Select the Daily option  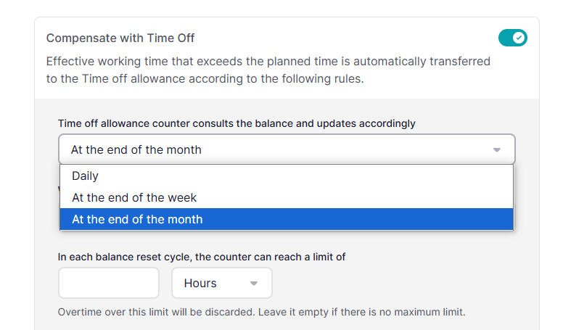coord(287,176)
